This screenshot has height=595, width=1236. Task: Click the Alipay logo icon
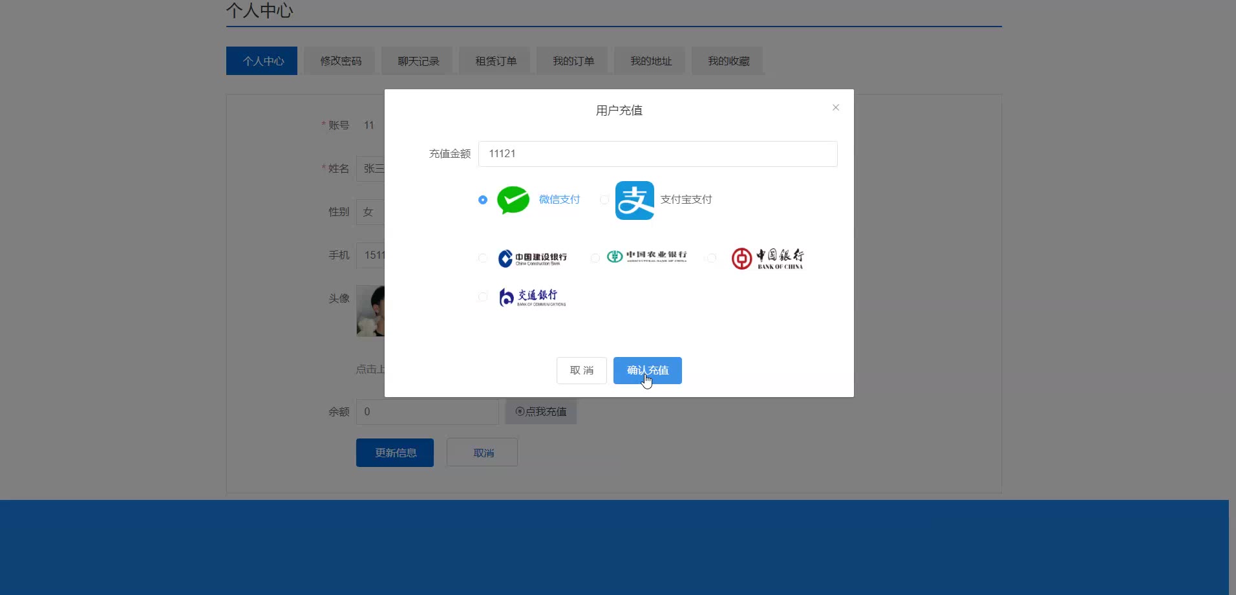coord(635,200)
